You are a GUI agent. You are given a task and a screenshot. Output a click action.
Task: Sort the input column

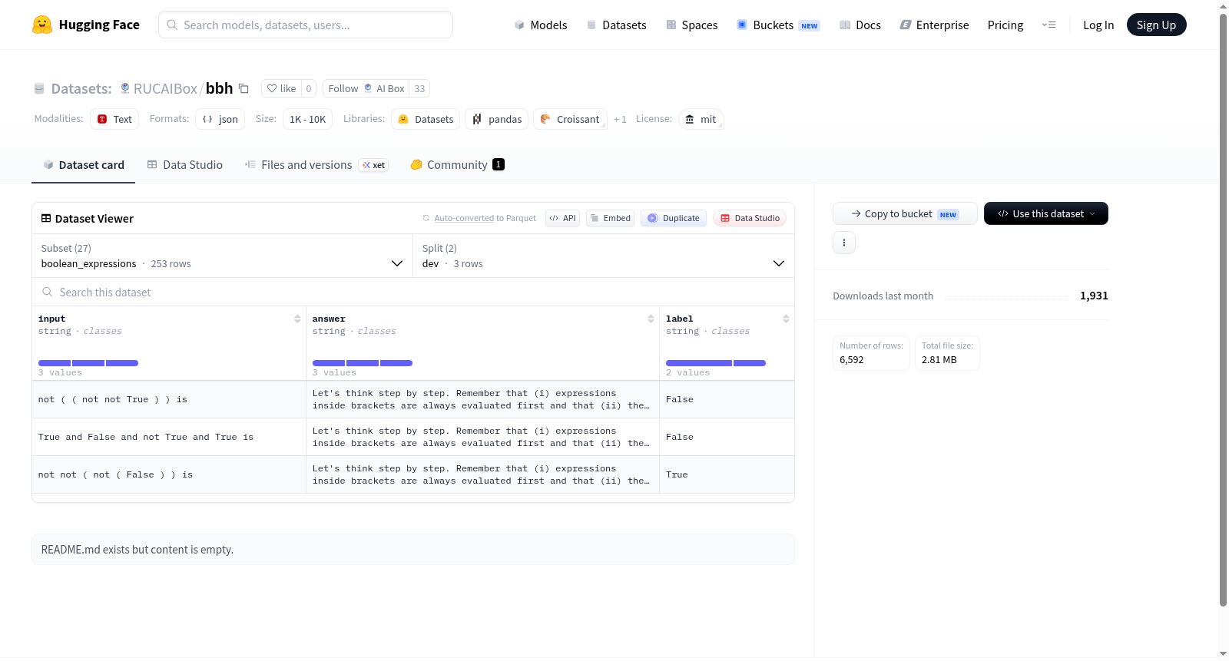tap(297, 319)
